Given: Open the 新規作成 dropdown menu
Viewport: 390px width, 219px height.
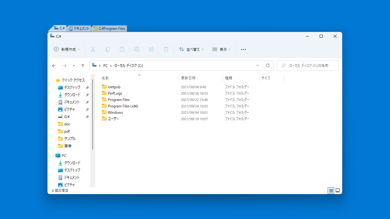Looking at the screenshot, I should (x=67, y=49).
